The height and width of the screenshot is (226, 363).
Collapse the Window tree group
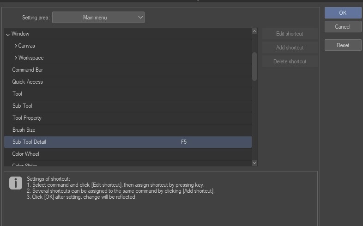(8, 34)
